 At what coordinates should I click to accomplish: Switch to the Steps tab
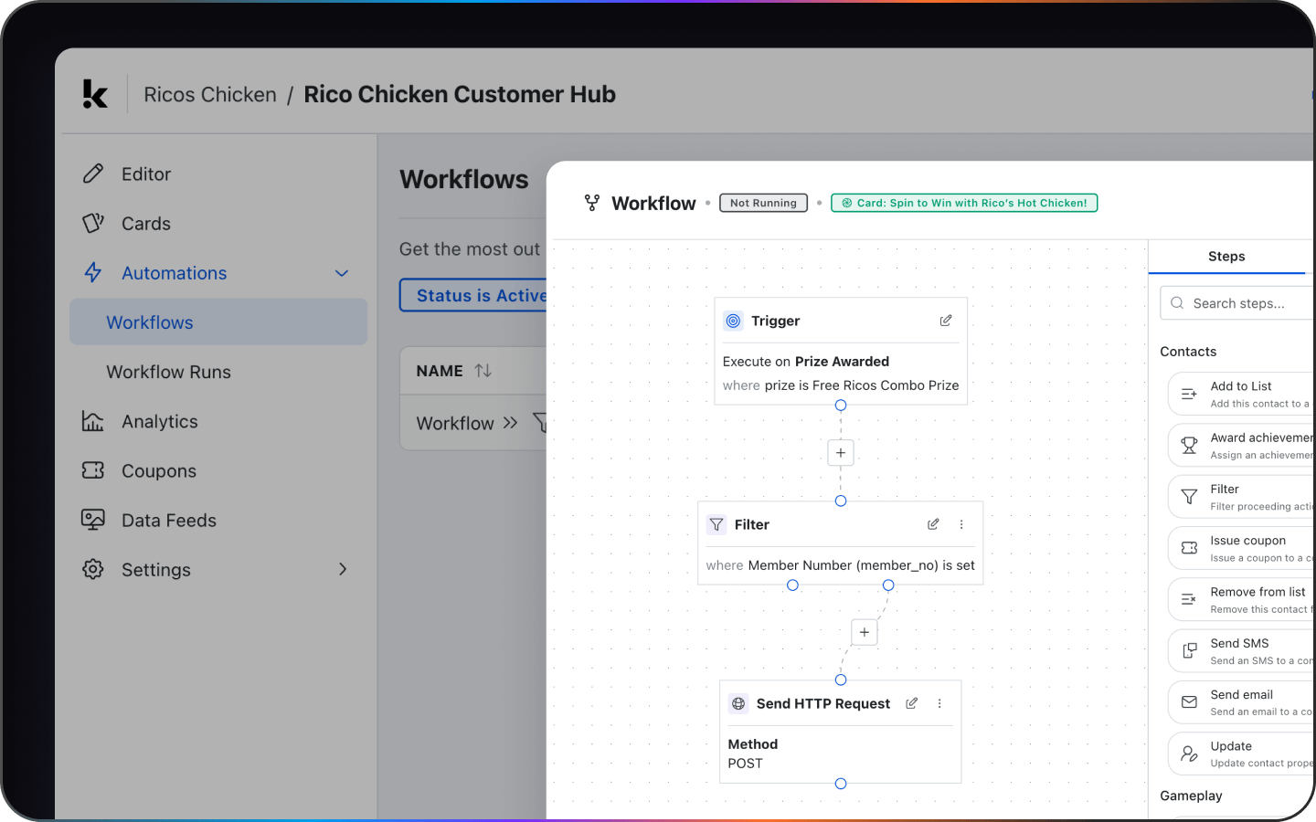point(1226,257)
